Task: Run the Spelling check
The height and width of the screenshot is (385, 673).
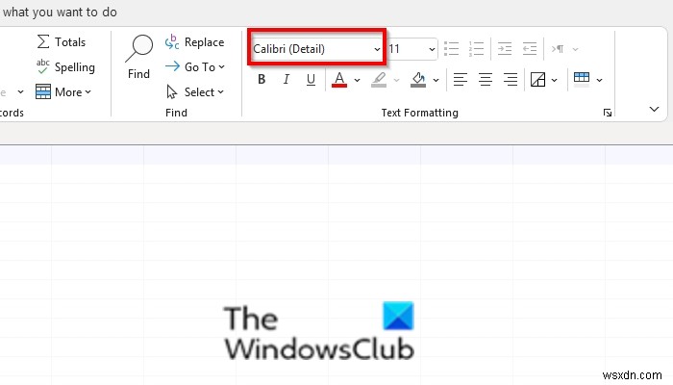Action: coord(65,67)
